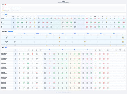Click the wide blue badge beside the third section heading
The image size is (127, 94).
tap(10, 32)
